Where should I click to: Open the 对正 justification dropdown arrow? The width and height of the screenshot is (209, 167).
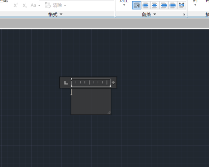point(124,5)
